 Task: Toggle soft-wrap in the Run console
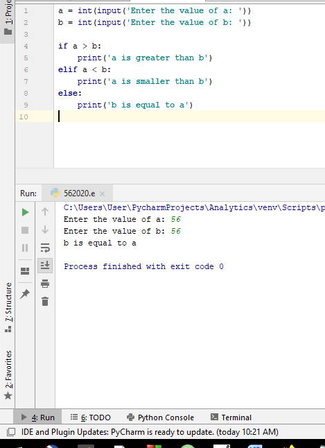[45, 248]
